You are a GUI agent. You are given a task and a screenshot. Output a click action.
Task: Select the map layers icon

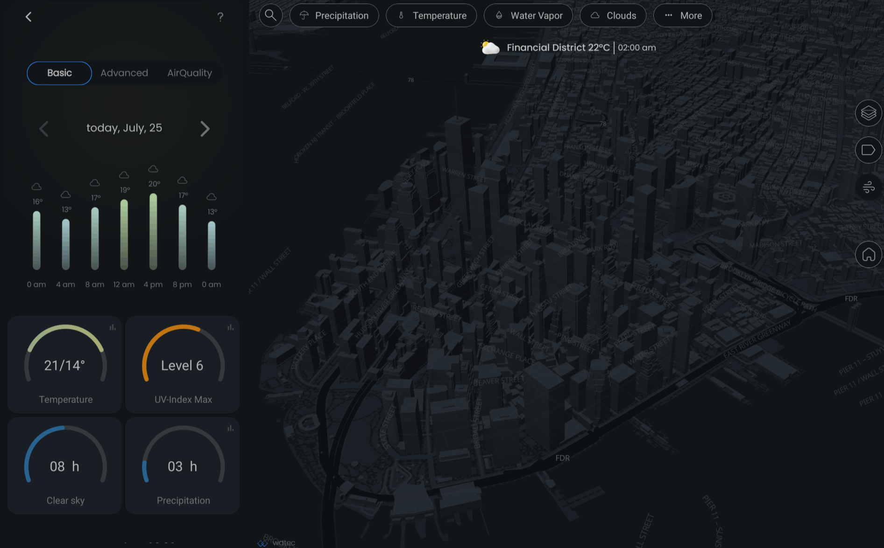click(x=868, y=112)
